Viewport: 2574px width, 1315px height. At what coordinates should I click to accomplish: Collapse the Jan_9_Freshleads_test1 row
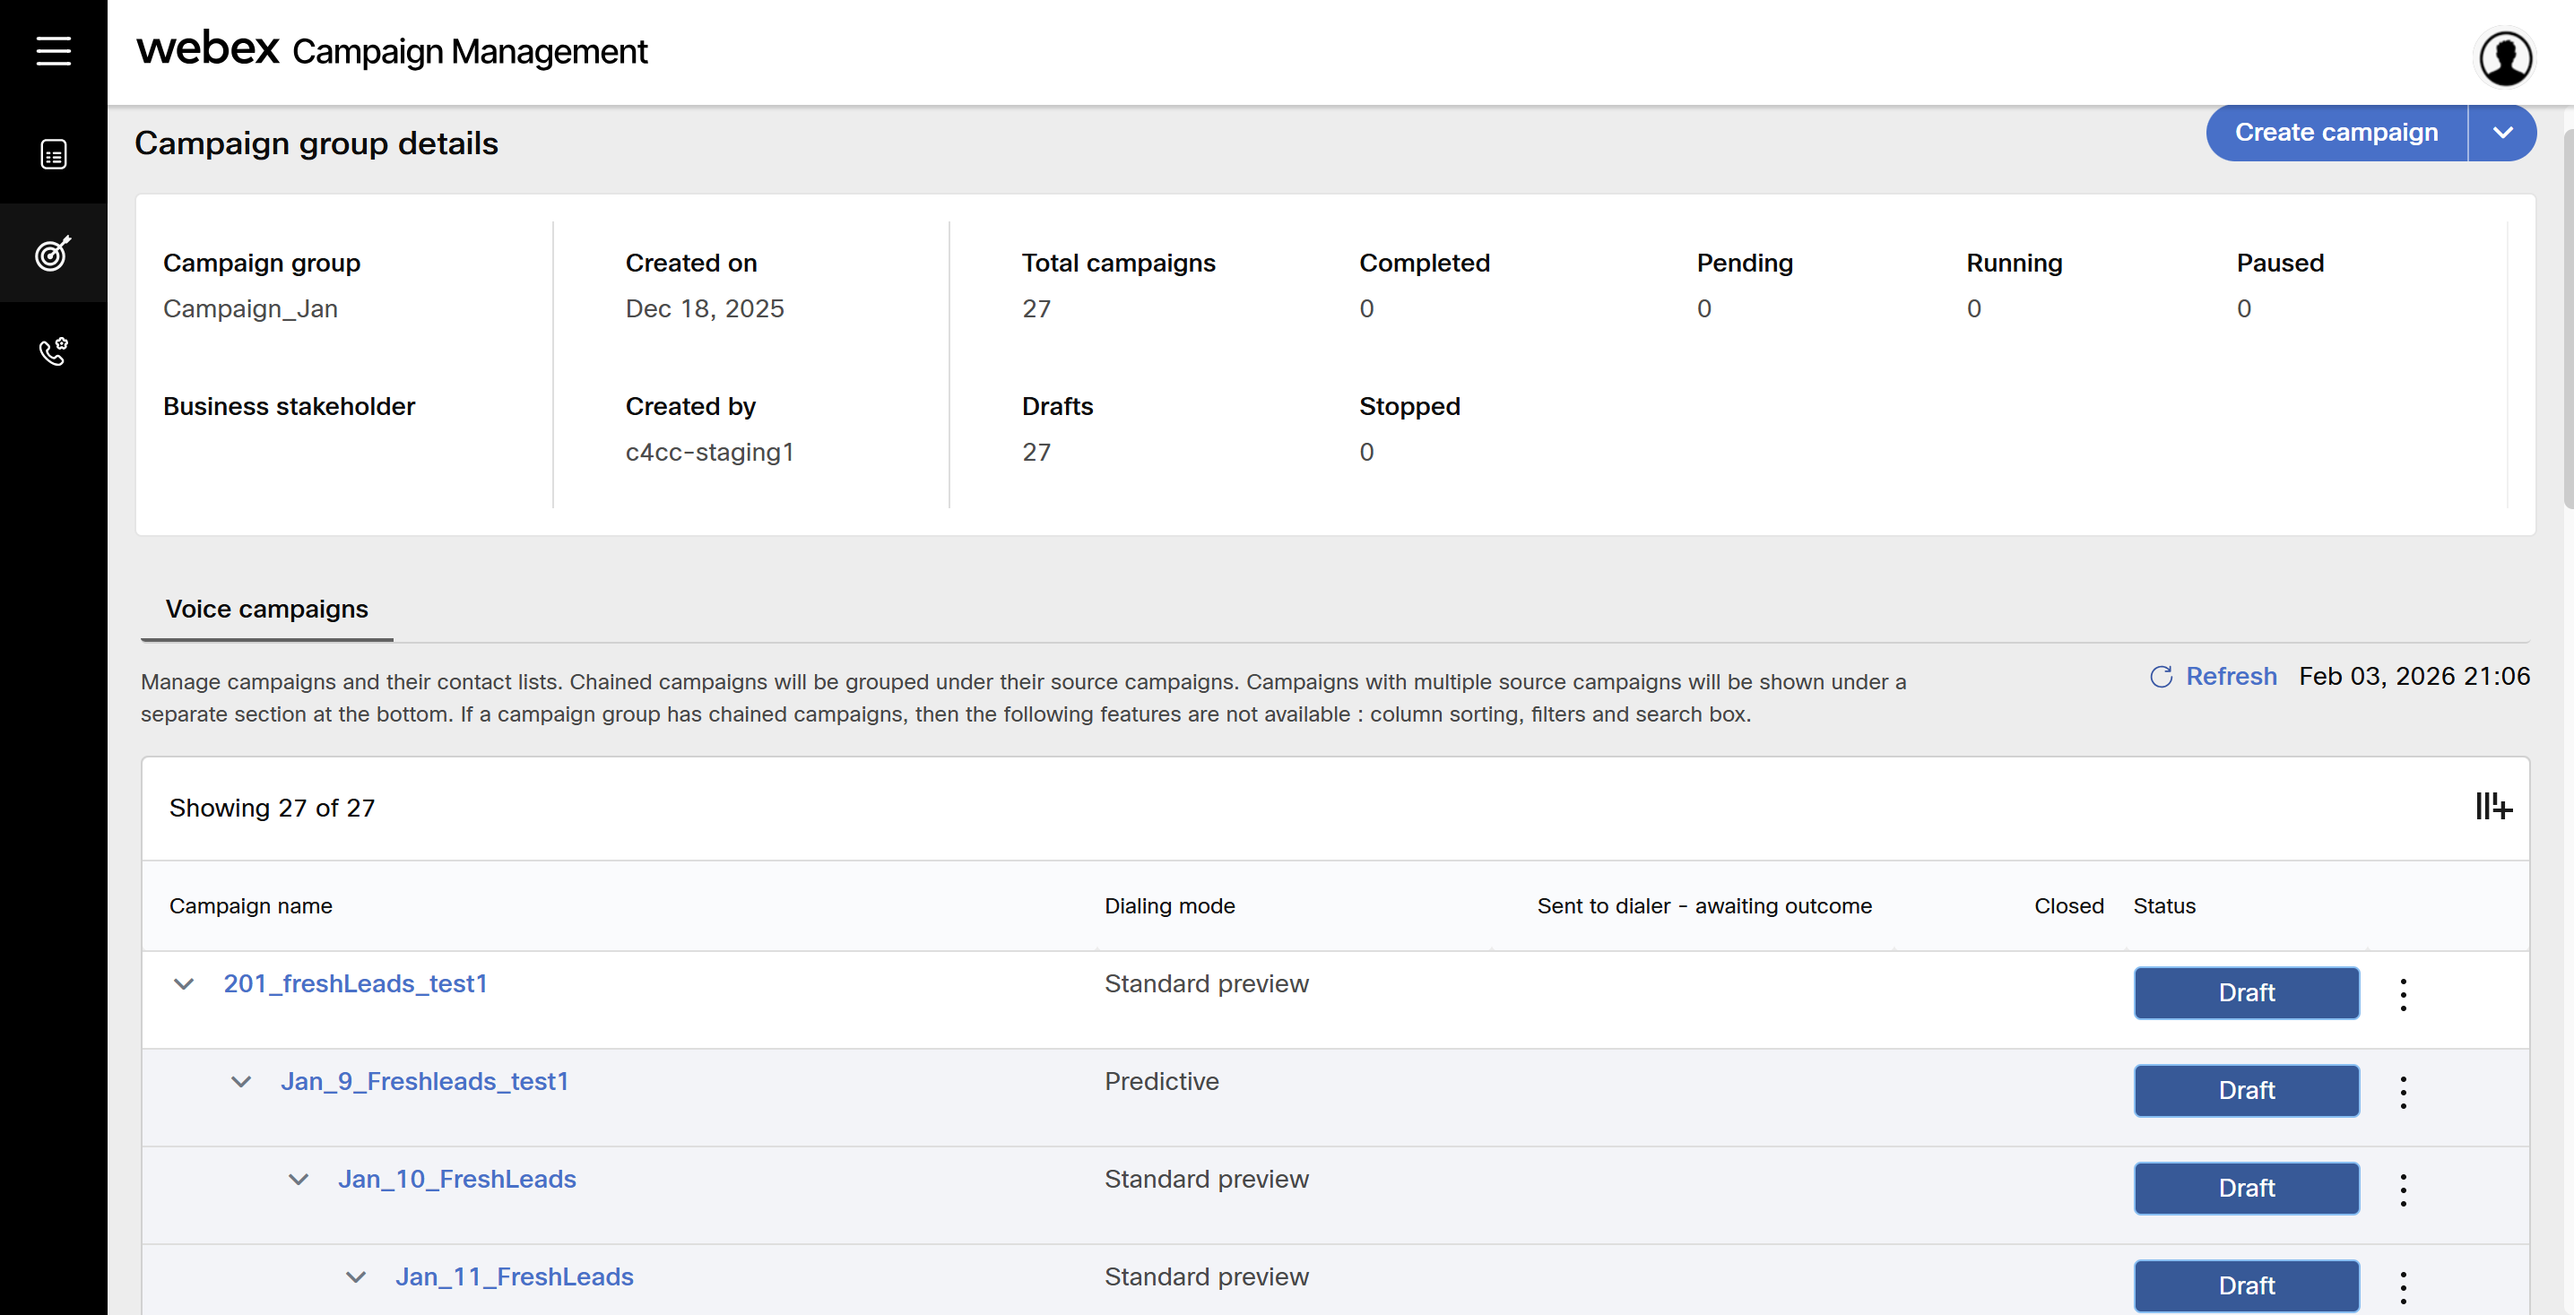241,1082
